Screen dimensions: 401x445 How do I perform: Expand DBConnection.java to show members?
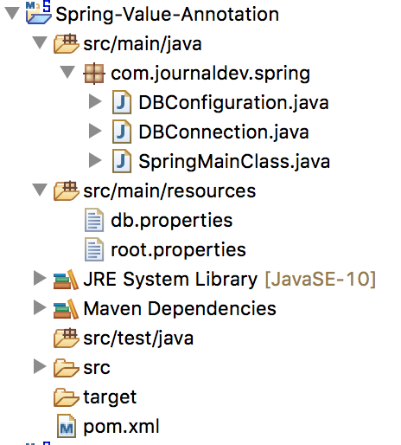pos(95,131)
